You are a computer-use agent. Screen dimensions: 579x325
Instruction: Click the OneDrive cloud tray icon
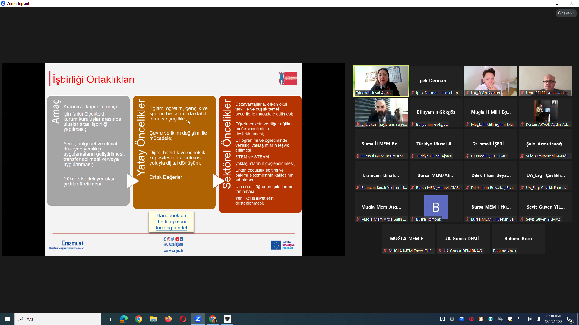[x=500, y=319]
